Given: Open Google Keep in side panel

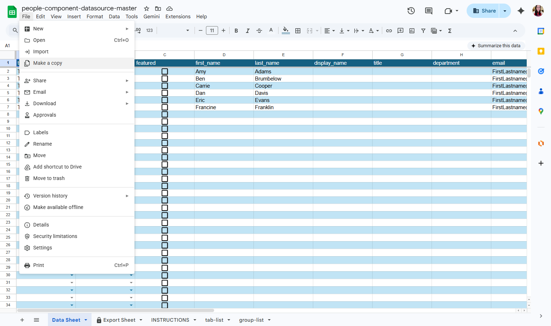Looking at the screenshot, I should [x=541, y=51].
